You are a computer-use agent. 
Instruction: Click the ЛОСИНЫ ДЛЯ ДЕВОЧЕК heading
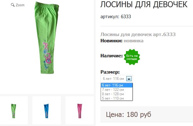point(144,4)
